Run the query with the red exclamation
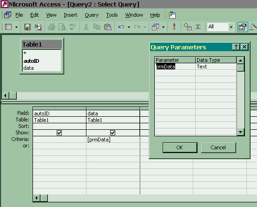257x207 pixels. coord(174,27)
